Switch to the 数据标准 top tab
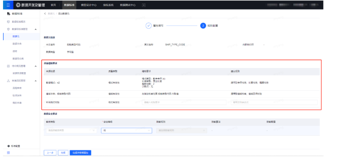344x158 pixels. point(69,5)
